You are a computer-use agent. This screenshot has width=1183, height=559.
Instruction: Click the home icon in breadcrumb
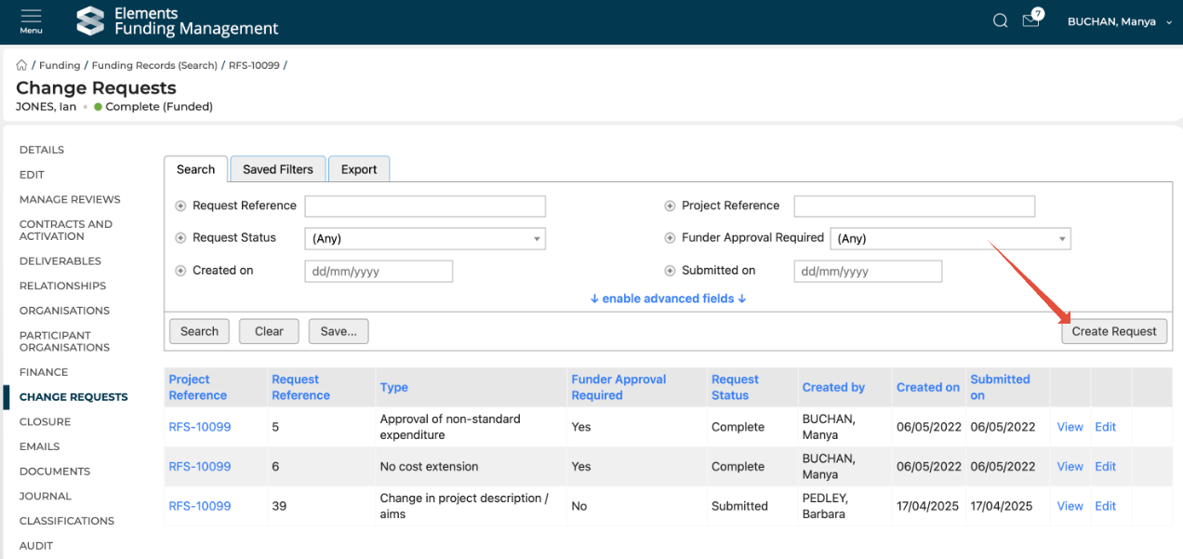click(x=21, y=65)
